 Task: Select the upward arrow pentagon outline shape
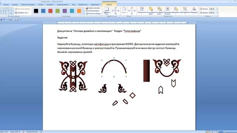[x=161, y=90]
